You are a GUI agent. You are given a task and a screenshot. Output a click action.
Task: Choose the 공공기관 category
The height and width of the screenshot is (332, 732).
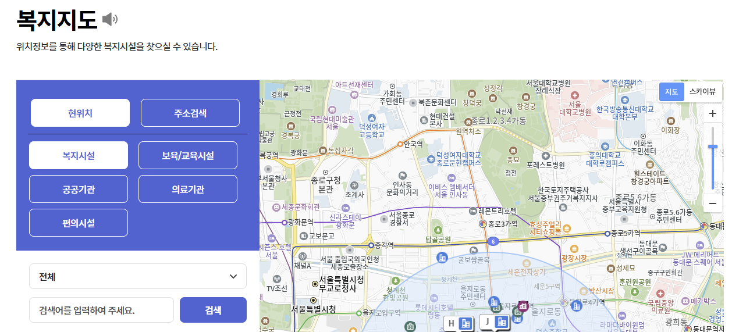click(79, 189)
